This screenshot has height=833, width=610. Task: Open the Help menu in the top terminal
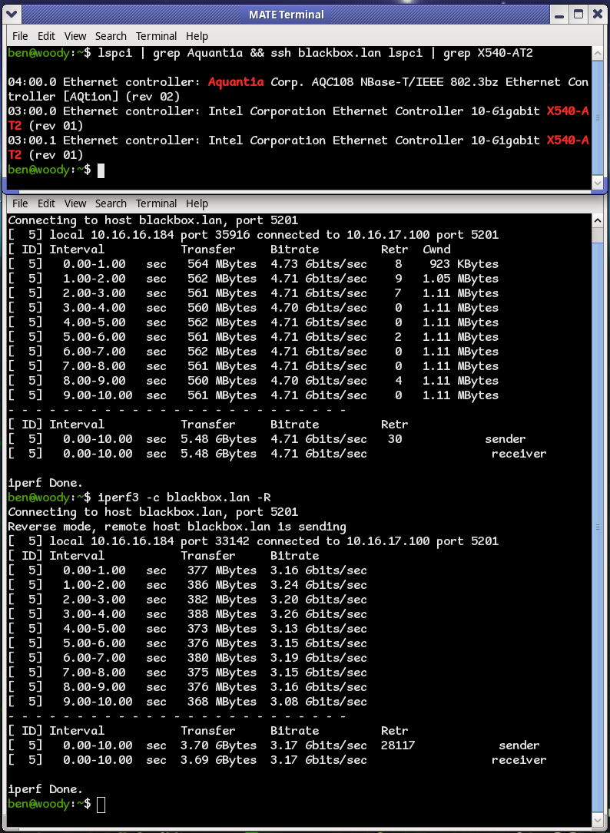[197, 36]
